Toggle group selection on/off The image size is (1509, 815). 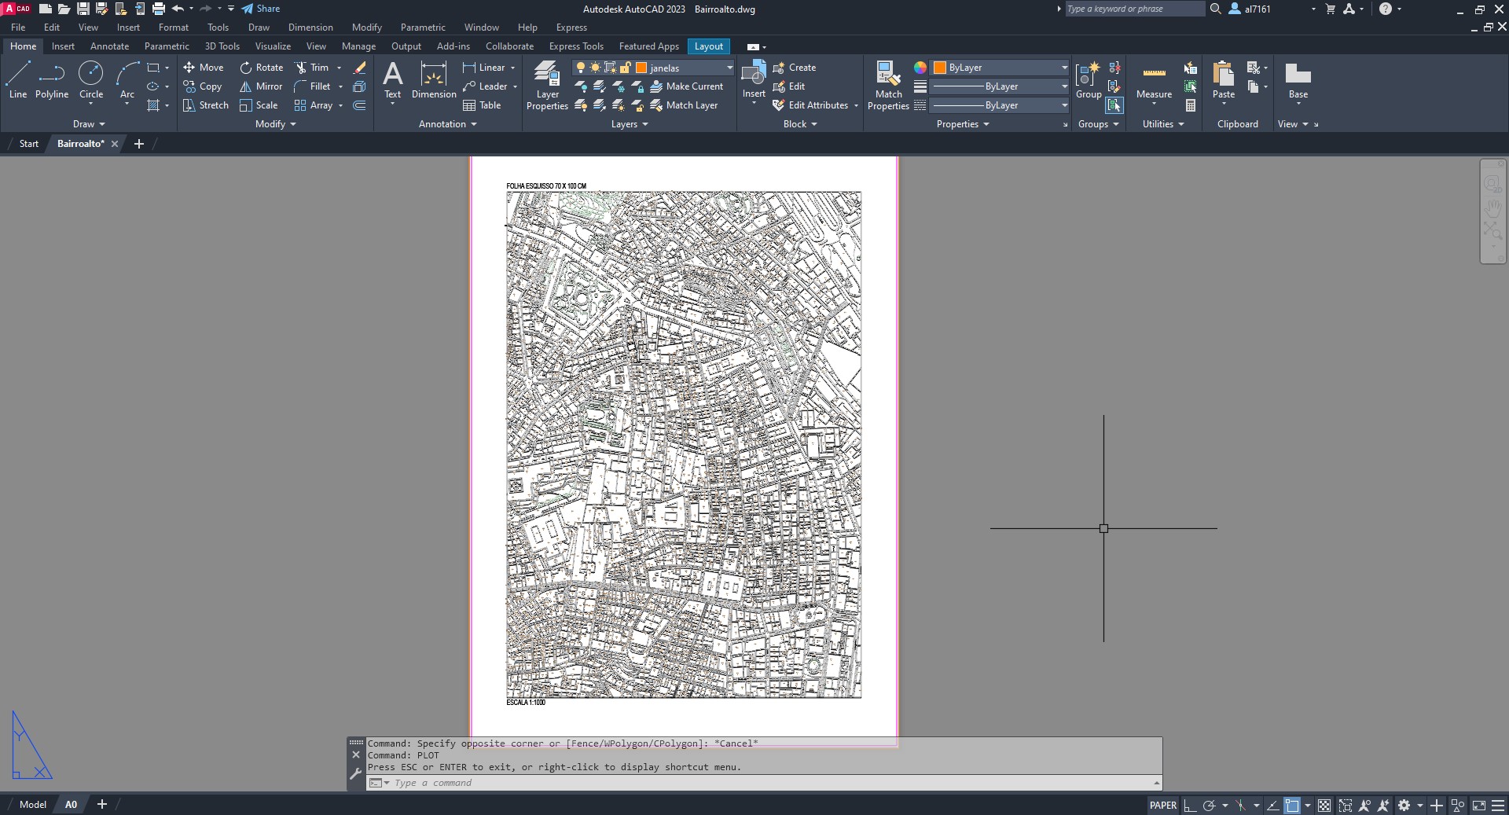pyautogui.click(x=1114, y=105)
